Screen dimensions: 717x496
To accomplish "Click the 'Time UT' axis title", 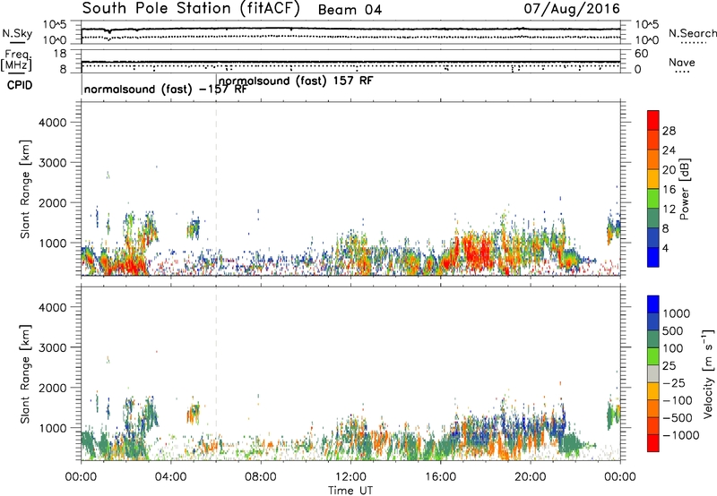I will (350, 491).
